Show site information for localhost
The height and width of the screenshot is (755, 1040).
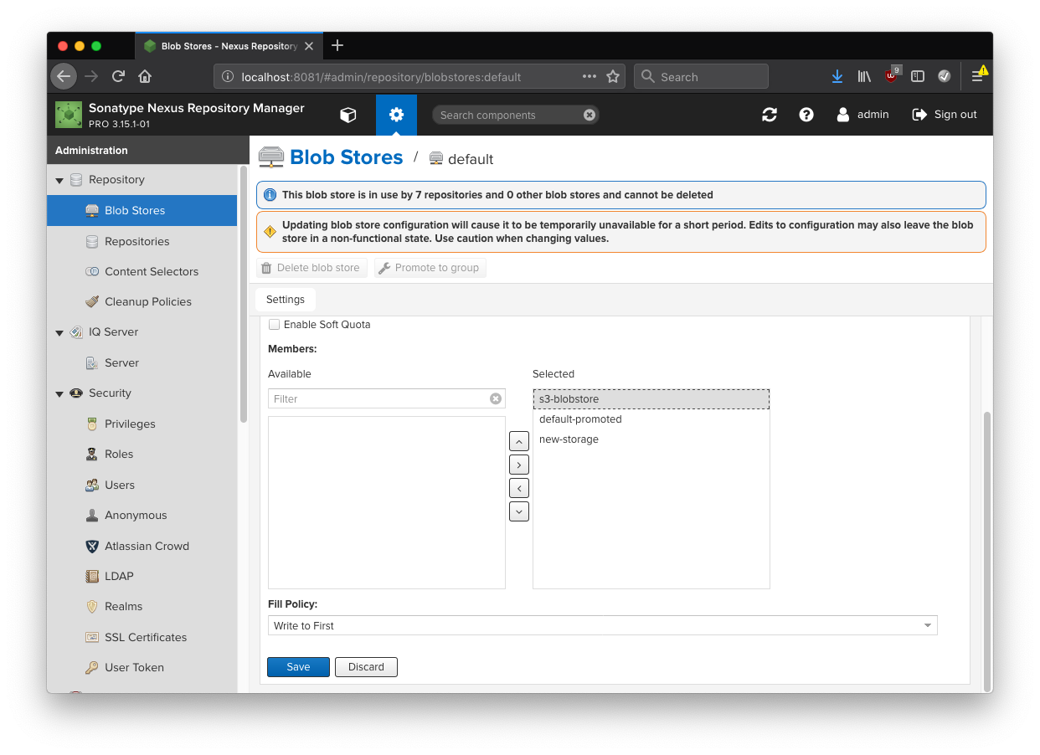tap(227, 76)
